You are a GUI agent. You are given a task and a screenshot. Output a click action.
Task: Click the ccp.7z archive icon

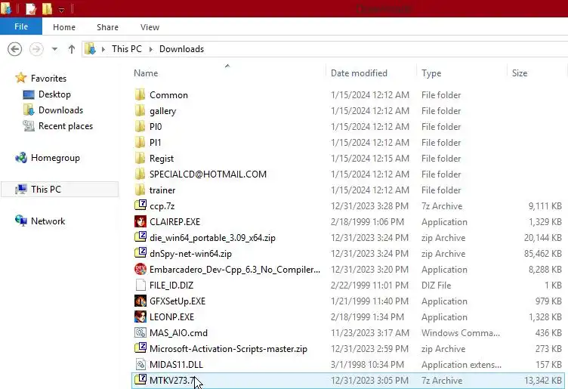click(140, 205)
